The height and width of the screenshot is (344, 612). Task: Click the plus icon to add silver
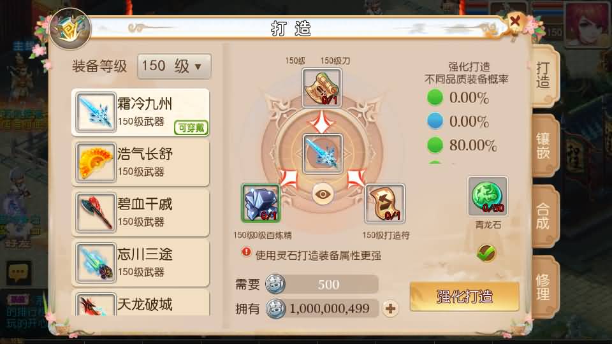click(390, 308)
